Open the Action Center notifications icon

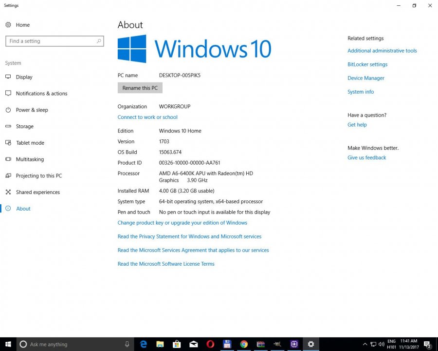pyautogui.click(x=428, y=344)
